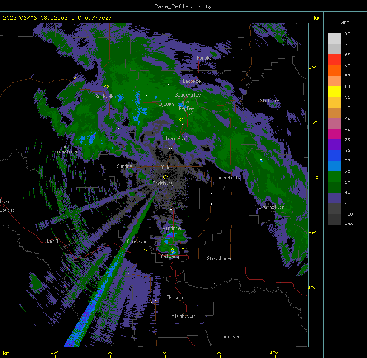
Task: Click the Strathmore label
Action: click(x=220, y=259)
